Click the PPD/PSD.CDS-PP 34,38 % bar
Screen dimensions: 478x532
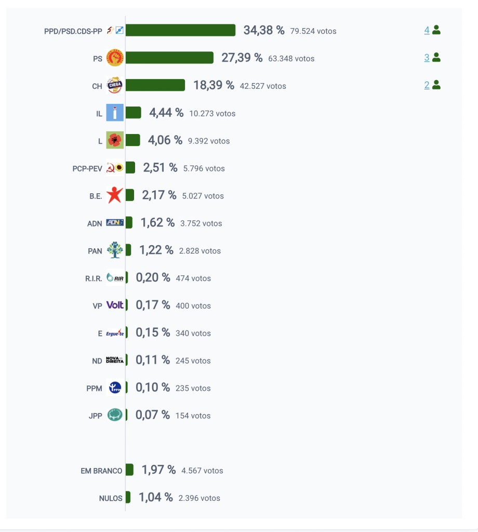point(180,30)
